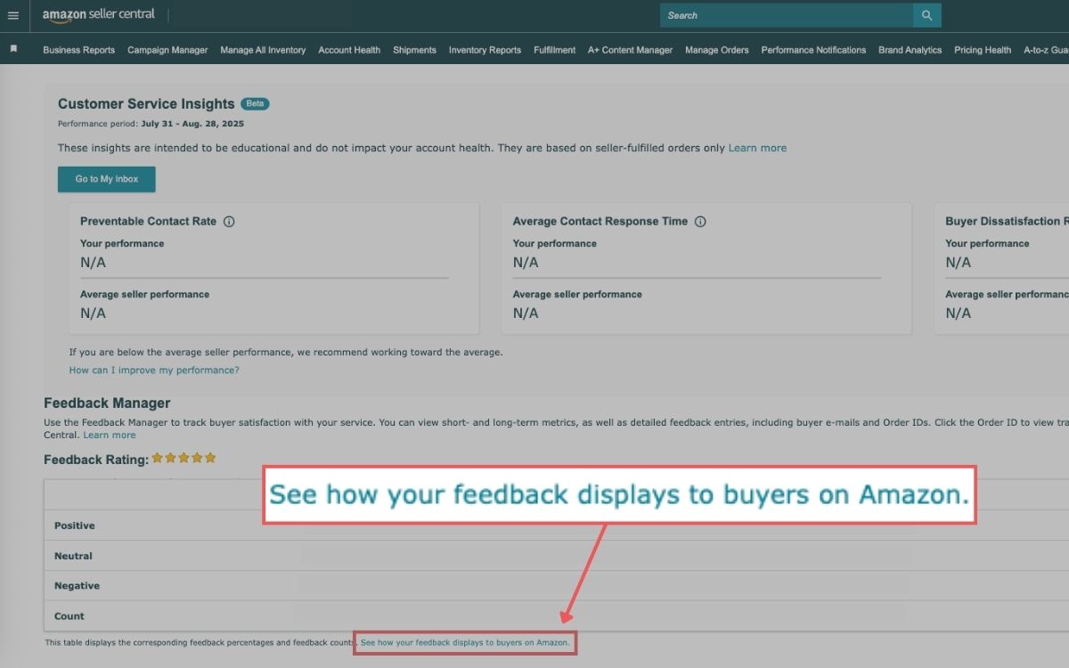Click the Amazon Seller Central logo
Viewport: 1069px width, 668px height.
[x=99, y=15]
